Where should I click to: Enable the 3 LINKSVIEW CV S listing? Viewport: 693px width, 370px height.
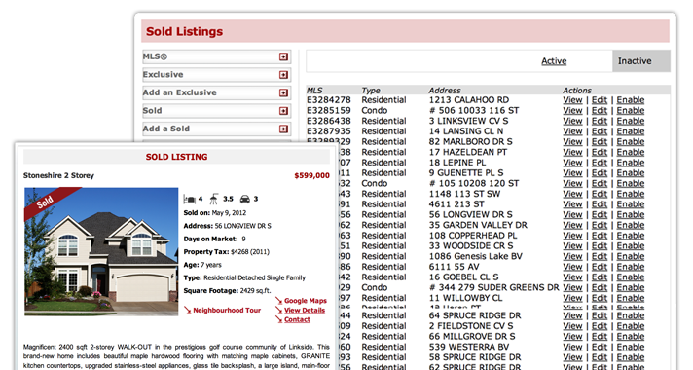tap(631, 121)
